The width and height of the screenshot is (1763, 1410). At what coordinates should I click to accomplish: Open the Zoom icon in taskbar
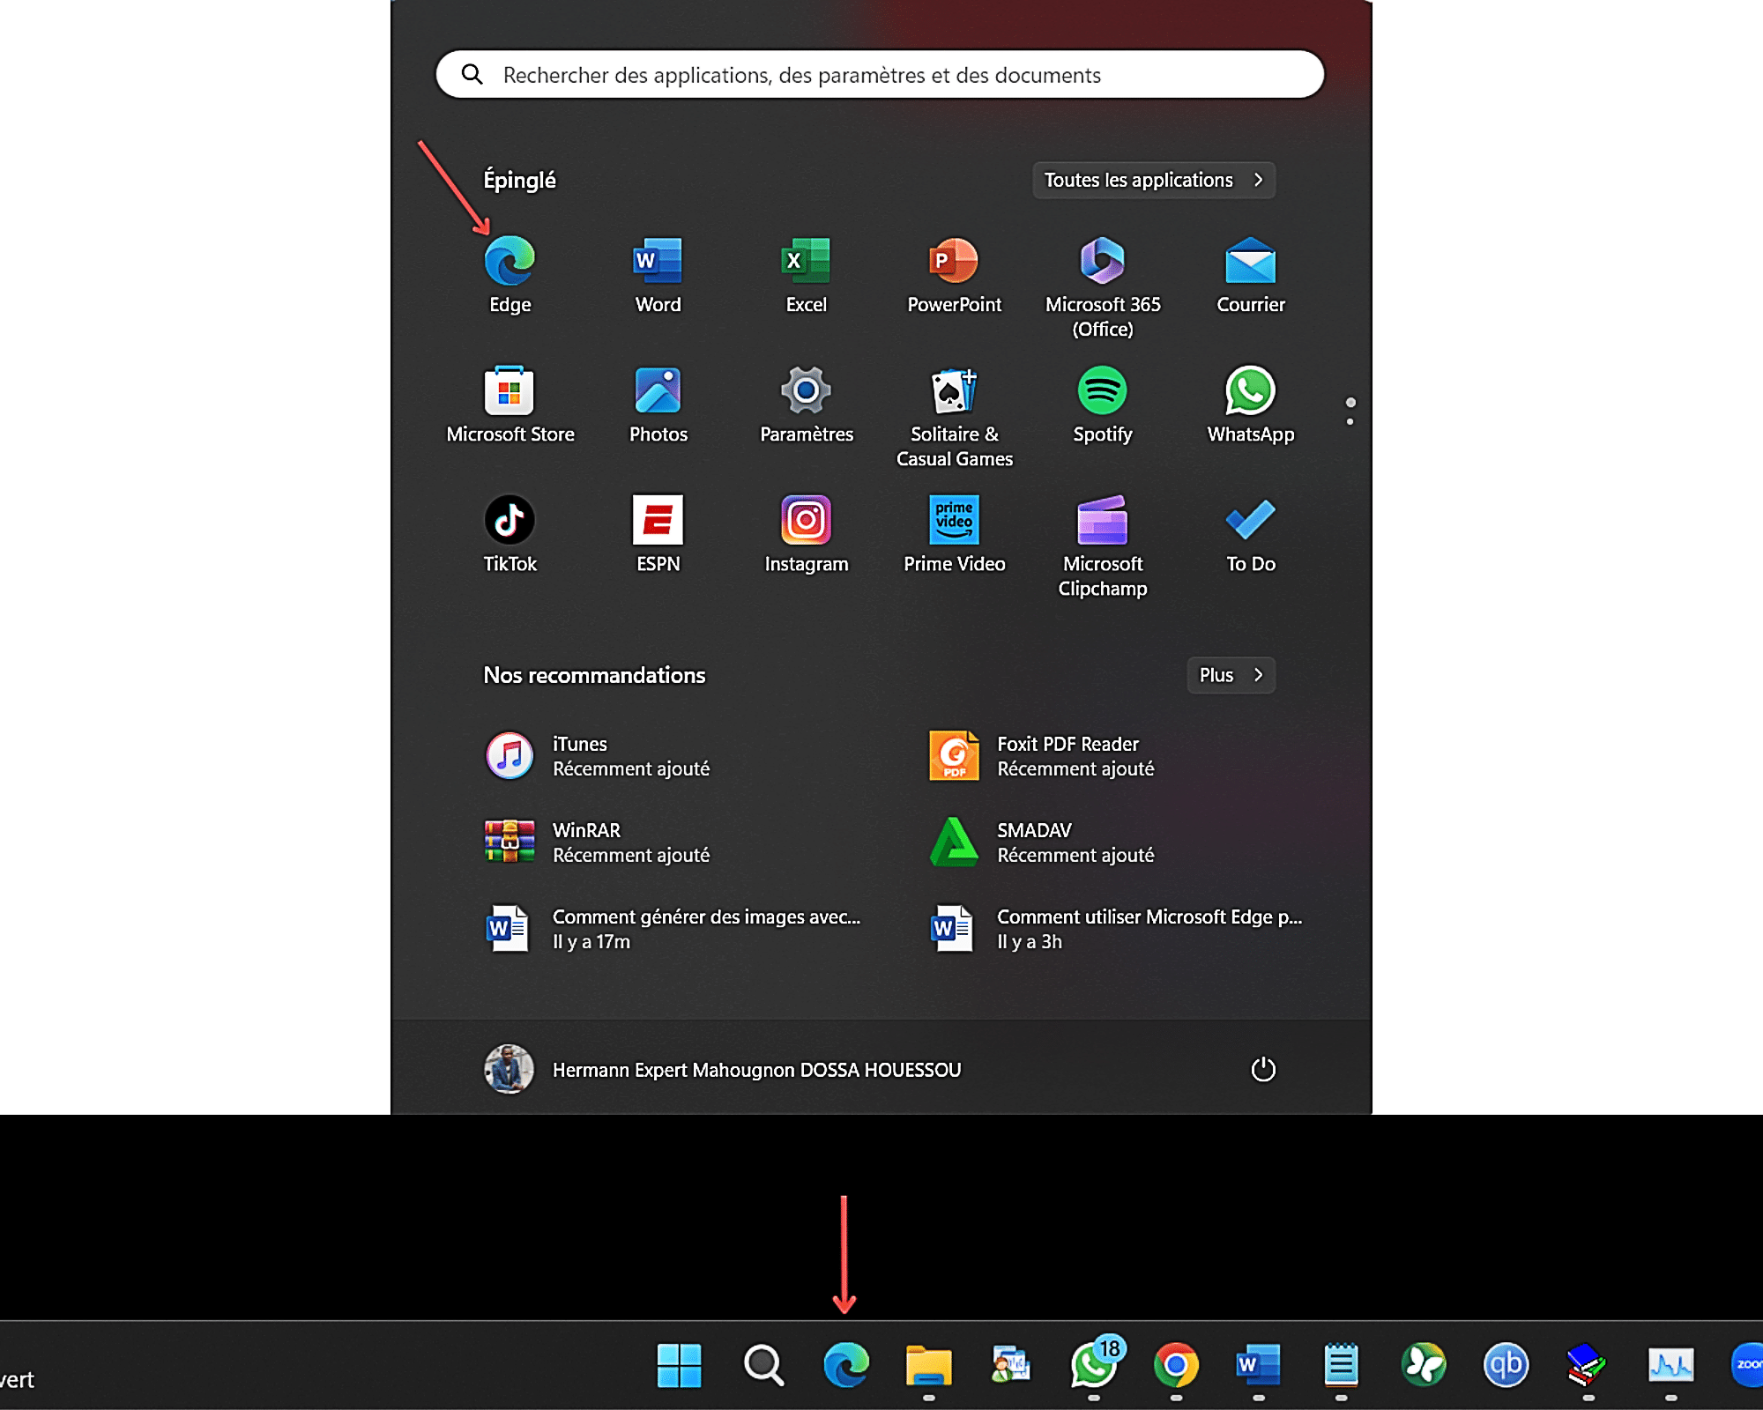point(1747,1365)
